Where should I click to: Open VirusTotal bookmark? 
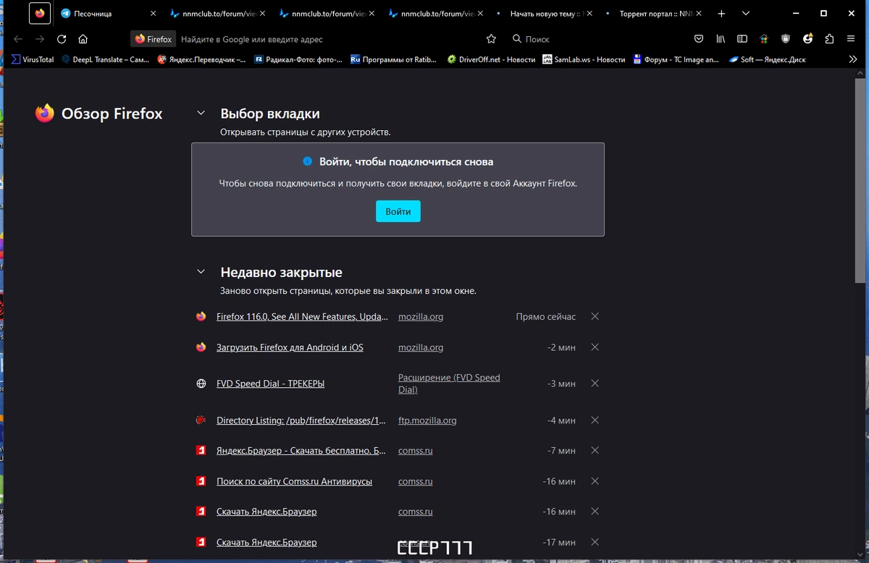click(x=33, y=59)
